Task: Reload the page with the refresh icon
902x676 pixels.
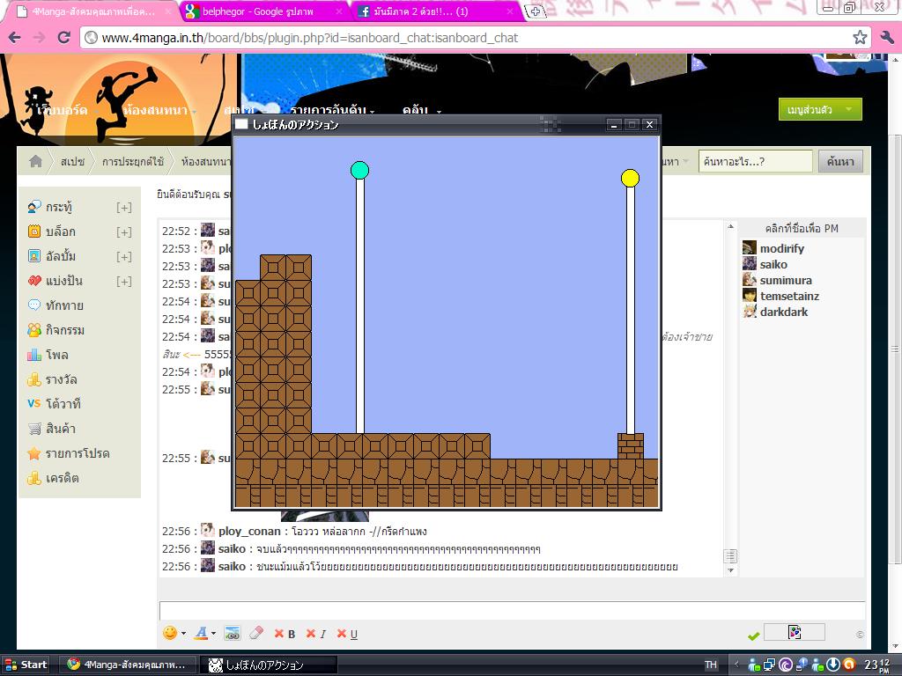Action: click(x=63, y=38)
